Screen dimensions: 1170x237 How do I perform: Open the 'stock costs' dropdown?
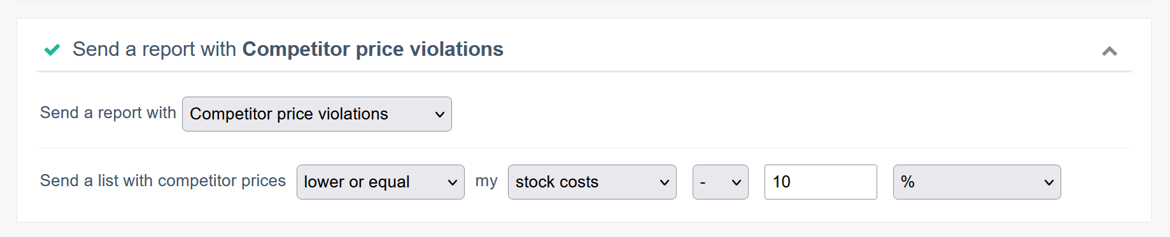coord(592,182)
